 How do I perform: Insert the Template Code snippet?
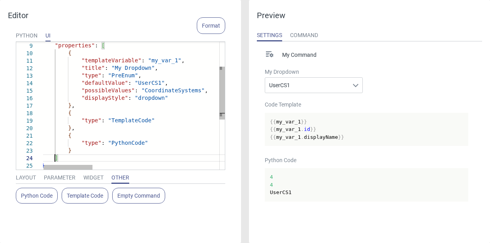(x=85, y=196)
